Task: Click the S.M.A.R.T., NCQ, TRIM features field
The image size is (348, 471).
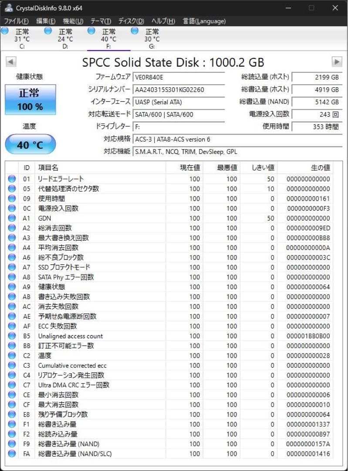Action: tap(237, 151)
